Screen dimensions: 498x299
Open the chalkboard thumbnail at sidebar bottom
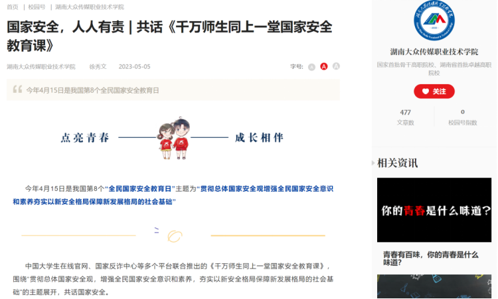click(434, 286)
